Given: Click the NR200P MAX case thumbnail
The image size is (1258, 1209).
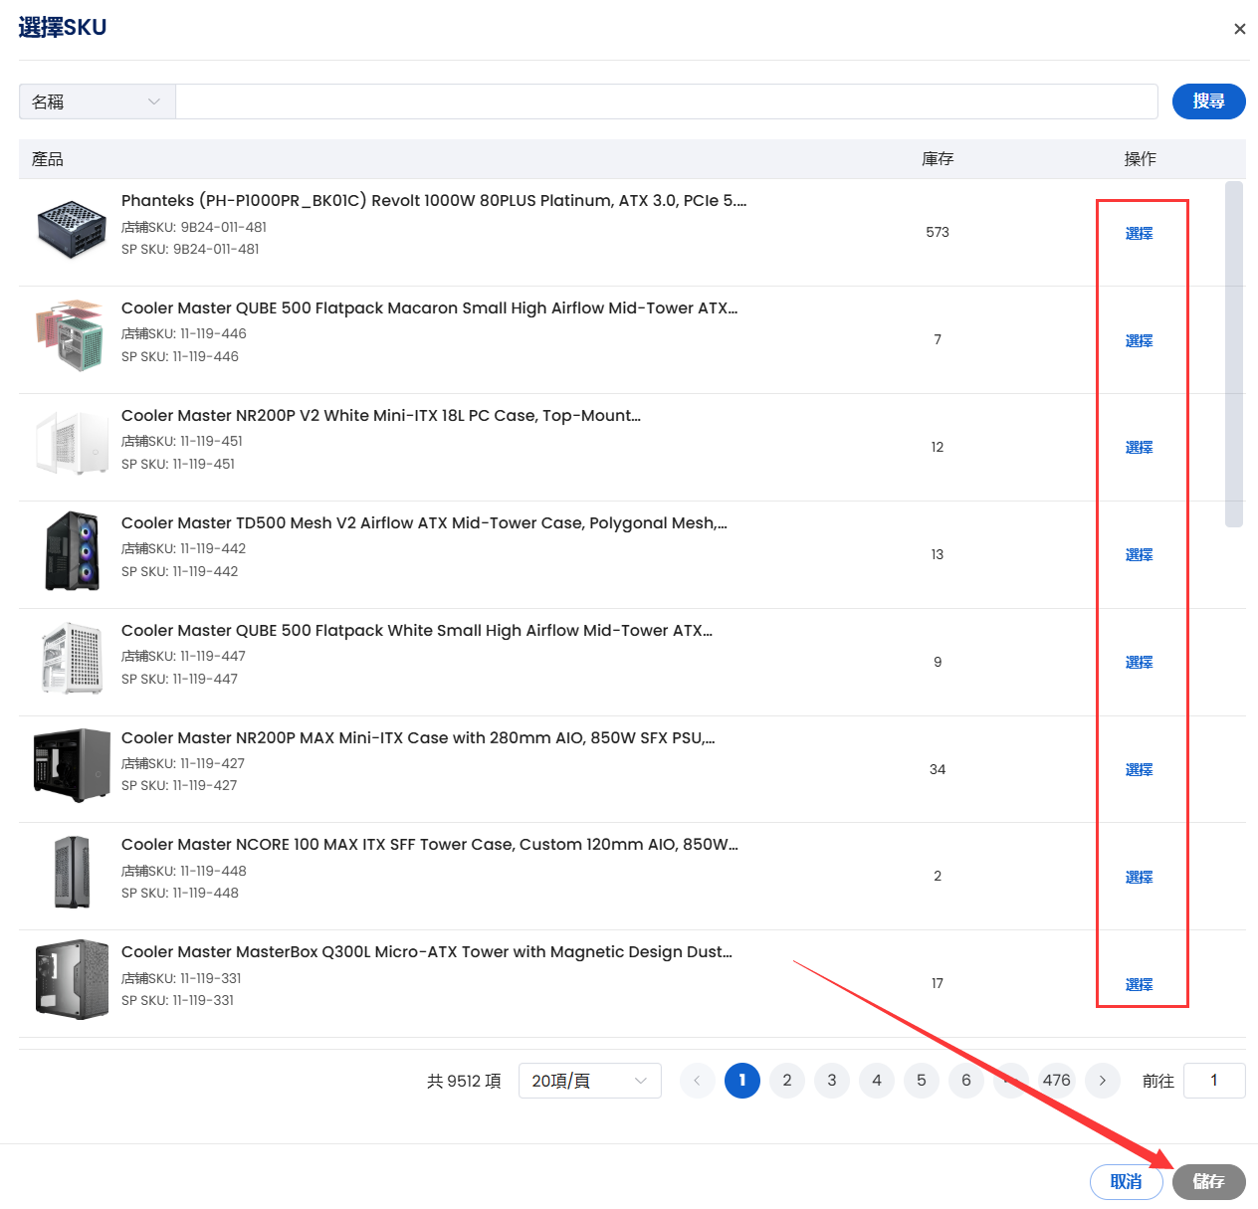Looking at the screenshot, I should 72,764.
